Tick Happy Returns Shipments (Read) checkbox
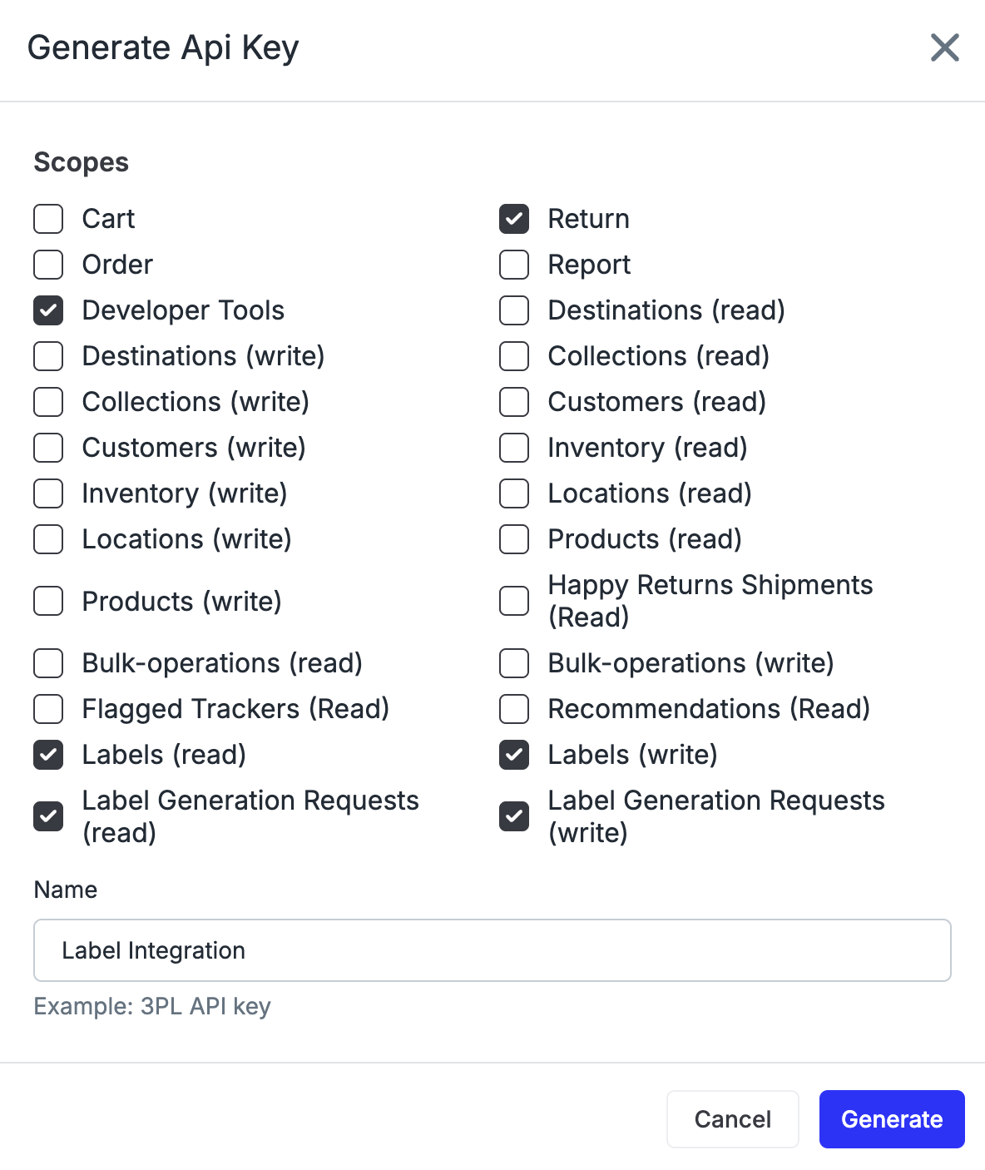This screenshot has height=1170, width=985. (514, 601)
